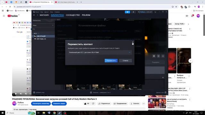
Task: Open the PolRom channel avatar
Action: click(14, 103)
